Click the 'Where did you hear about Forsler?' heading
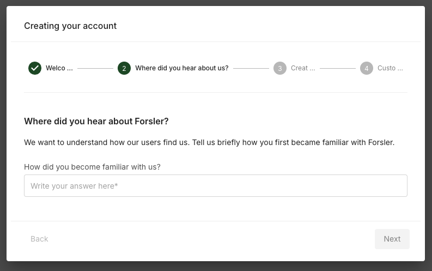Image resolution: width=432 pixels, height=271 pixels. pos(96,121)
